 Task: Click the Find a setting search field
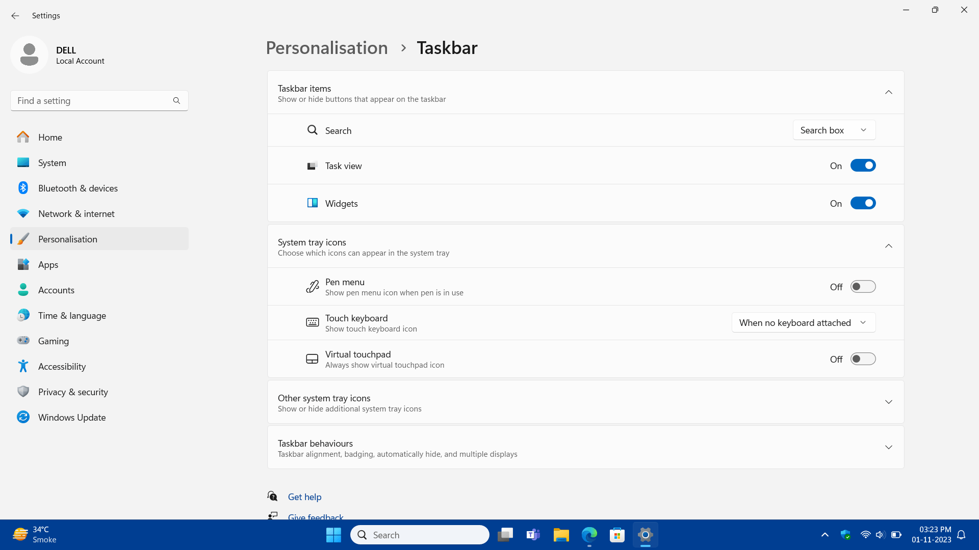tap(99, 101)
